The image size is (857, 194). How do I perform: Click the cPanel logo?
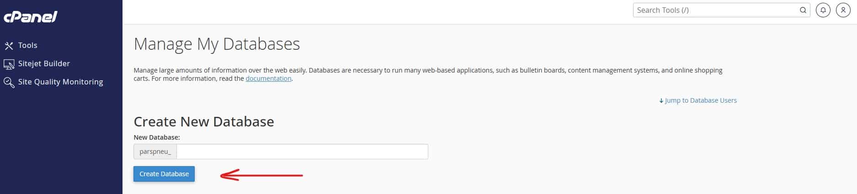pos(31,17)
